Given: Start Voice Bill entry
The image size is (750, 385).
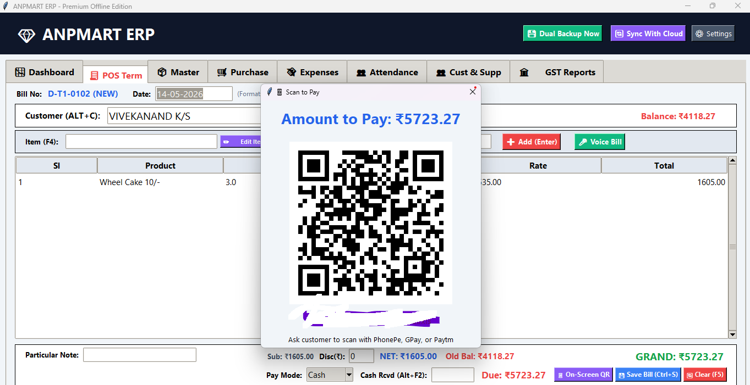Looking at the screenshot, I should tap(600, 142).
